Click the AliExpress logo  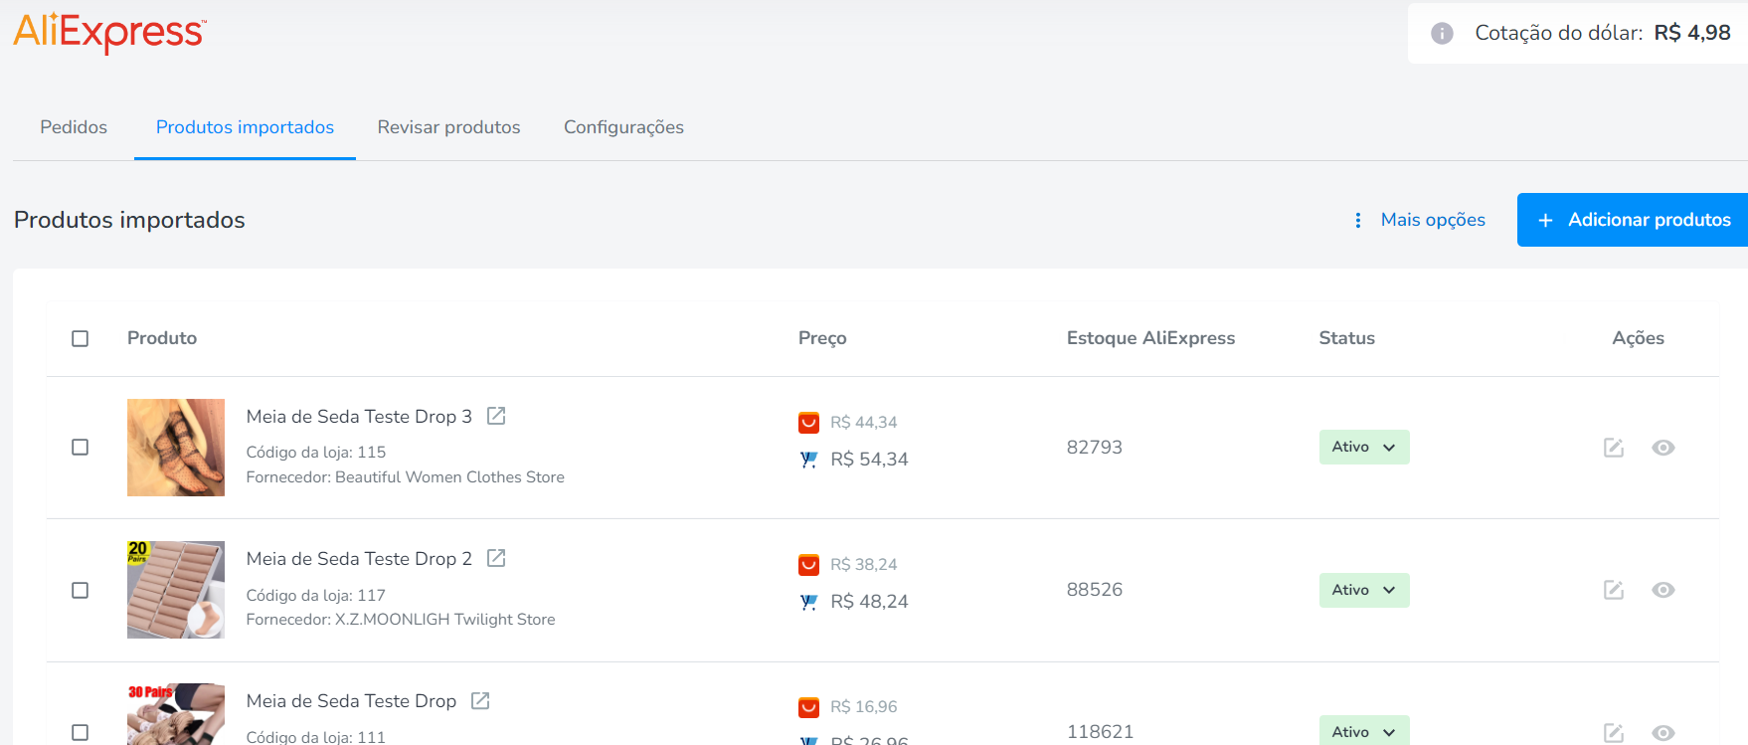point(109,33)
